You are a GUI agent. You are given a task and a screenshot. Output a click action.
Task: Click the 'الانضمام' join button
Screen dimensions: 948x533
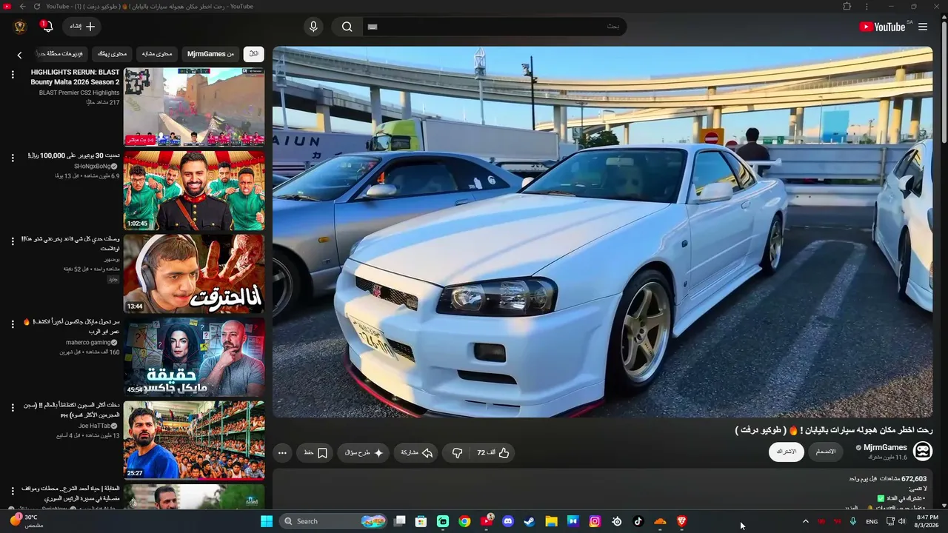click(826, 452)
